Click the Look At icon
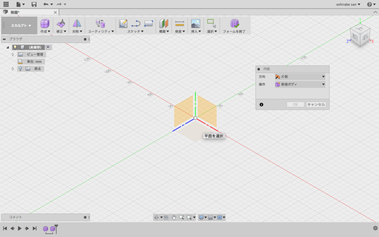The image size is (379, 237). tap(166, 217)
